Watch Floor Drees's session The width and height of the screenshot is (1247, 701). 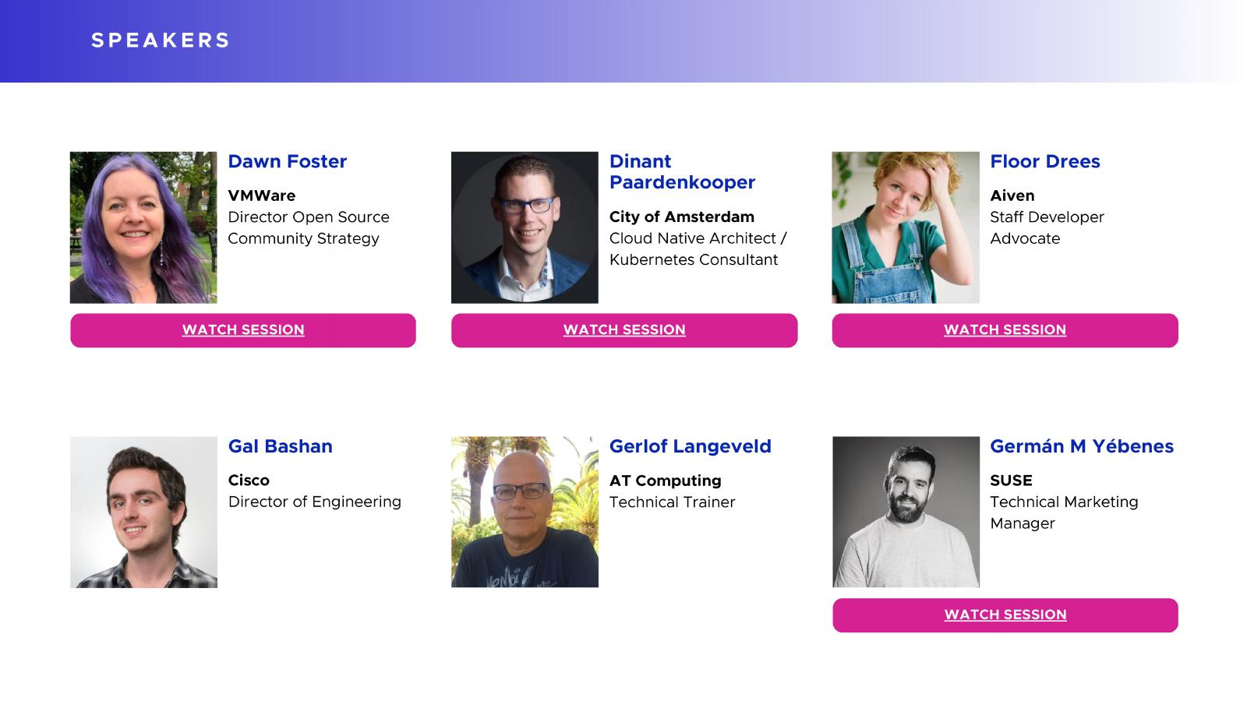pos(1005,330)
